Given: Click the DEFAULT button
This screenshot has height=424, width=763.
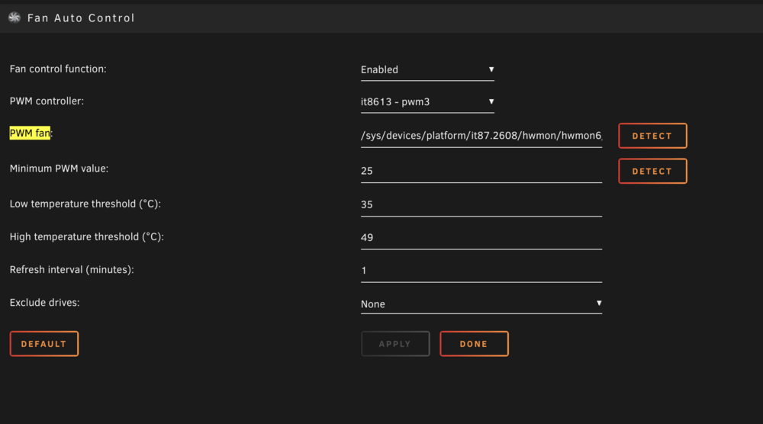Looking at the screenshot, I should click(x=43, y=344).
